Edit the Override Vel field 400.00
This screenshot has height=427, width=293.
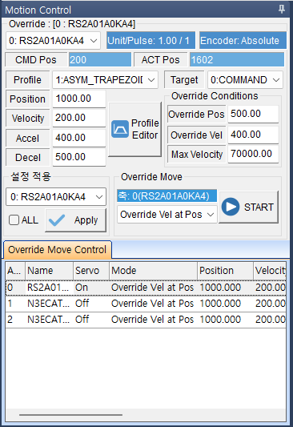[x=253, y=135]
